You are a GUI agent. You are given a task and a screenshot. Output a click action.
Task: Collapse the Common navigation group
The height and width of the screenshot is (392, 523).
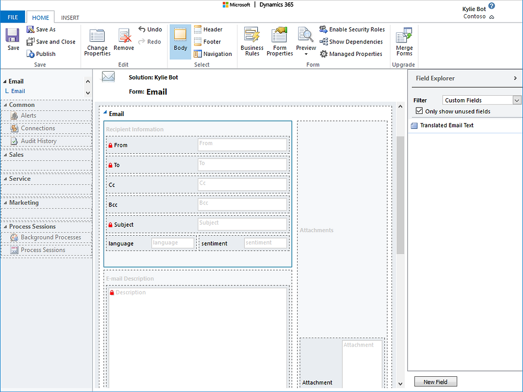(5, 105)
